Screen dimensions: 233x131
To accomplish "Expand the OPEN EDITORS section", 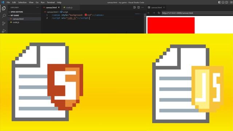I will (24, 12).
